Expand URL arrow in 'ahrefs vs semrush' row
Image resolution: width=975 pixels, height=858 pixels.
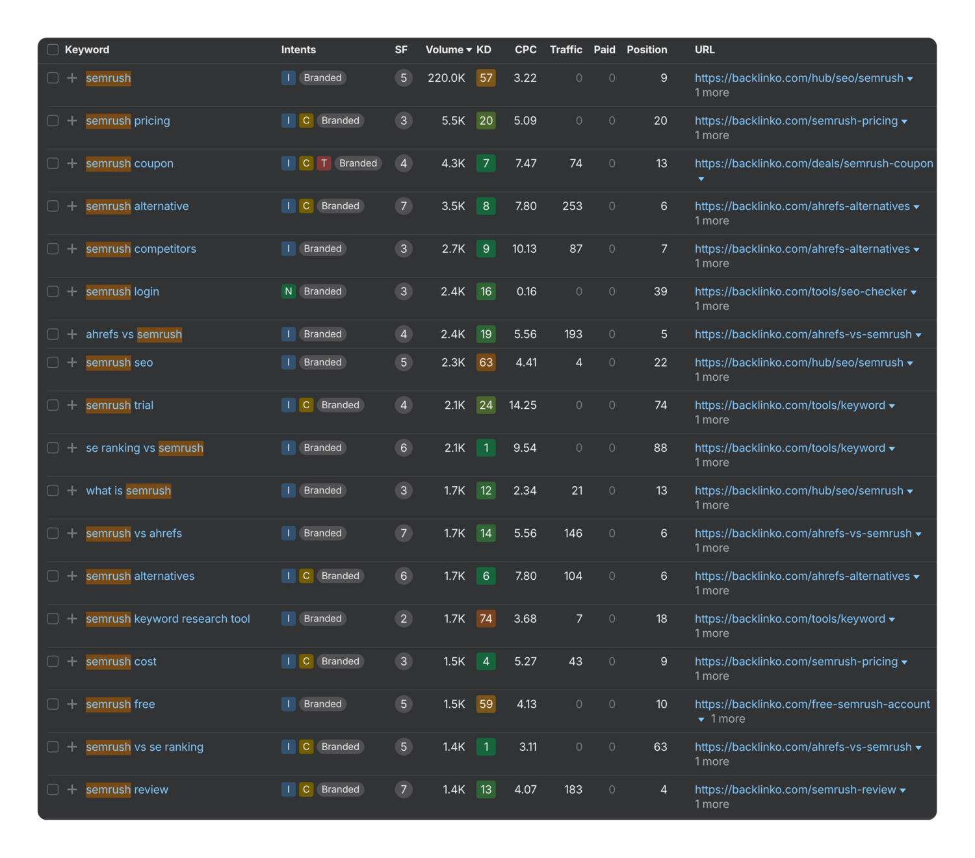click(918, 335)
